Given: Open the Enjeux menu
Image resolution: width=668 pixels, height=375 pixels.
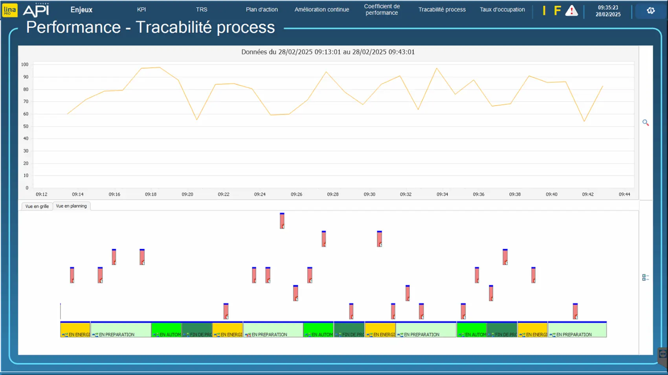Looking at the screenshot, I should point(81,10).
